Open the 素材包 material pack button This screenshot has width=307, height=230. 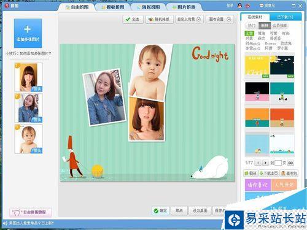click(x=289, y=173)
